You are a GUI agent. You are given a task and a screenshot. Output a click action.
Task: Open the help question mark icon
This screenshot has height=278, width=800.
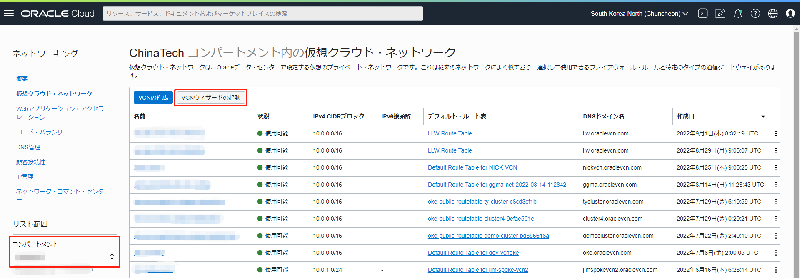tap(755, 13)
